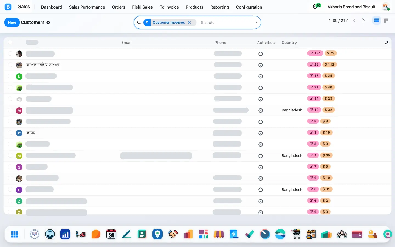Switch to kanban view
395x247 pixels.
(386, 20)
